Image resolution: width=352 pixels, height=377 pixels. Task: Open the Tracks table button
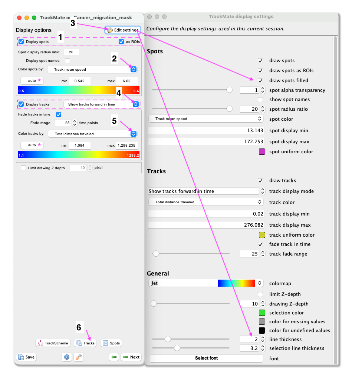tap(85, 343)
